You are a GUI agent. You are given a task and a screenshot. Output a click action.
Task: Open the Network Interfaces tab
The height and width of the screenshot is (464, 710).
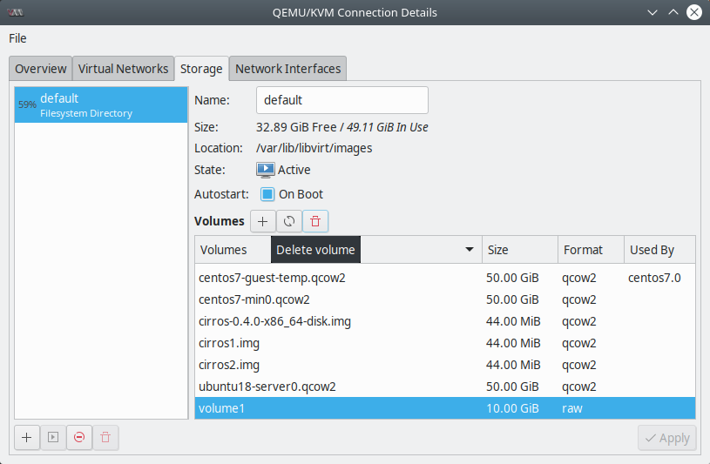point(288,69)
